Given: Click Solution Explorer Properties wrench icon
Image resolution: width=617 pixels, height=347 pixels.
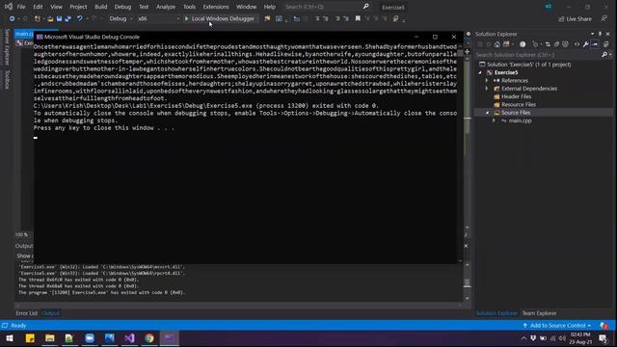Looking at the screenshot, I should click(586, 44).
